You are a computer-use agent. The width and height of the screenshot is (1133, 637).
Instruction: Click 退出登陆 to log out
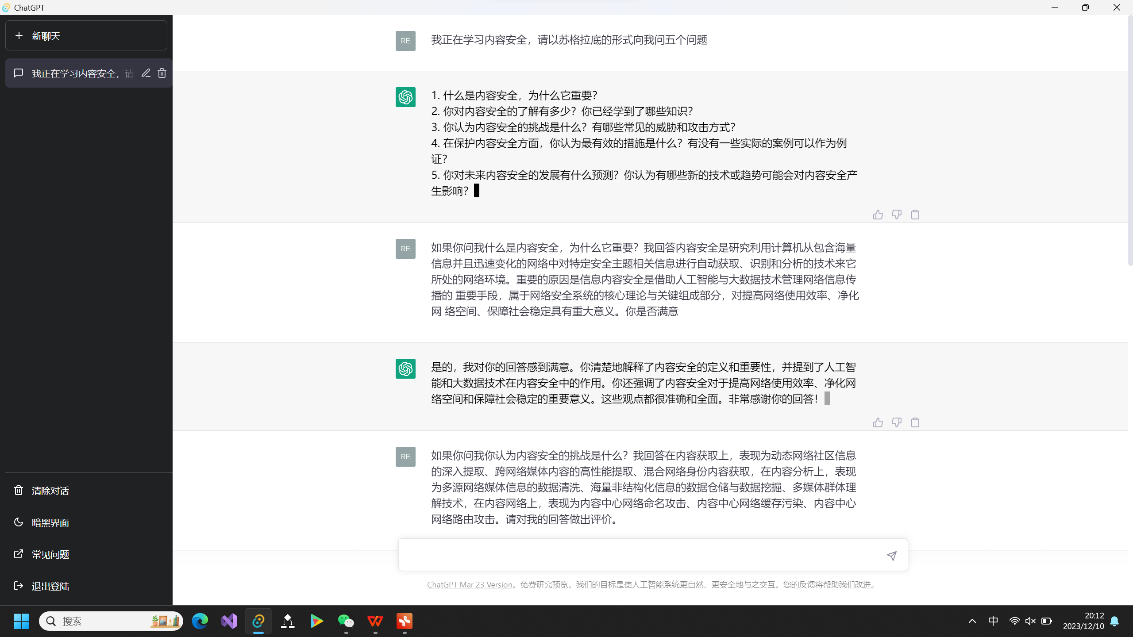click(50, 586)
